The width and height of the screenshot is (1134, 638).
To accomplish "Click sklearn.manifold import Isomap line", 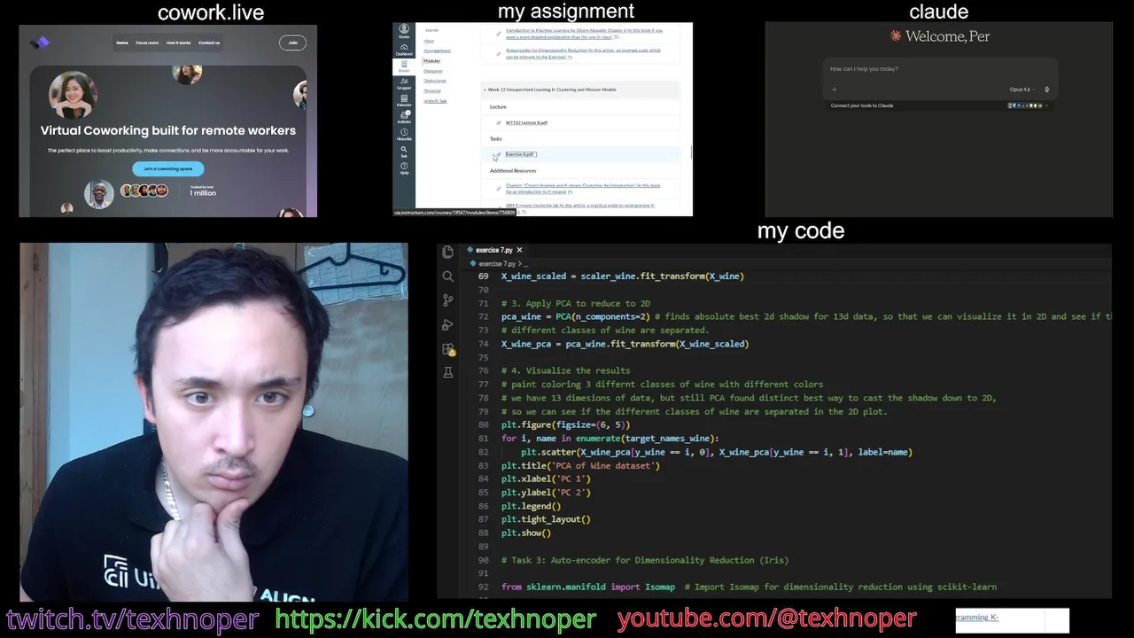I will (x=749, y=587).
